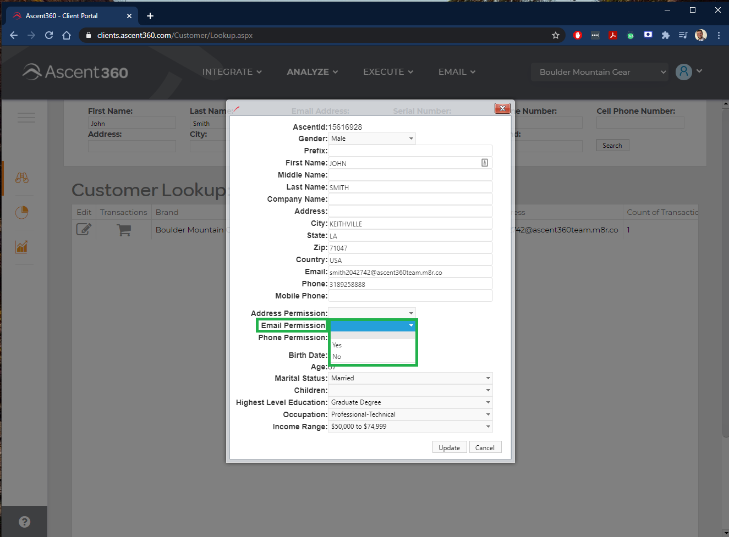Click the Company Name input field
The image size is (729, 537).
410,199
